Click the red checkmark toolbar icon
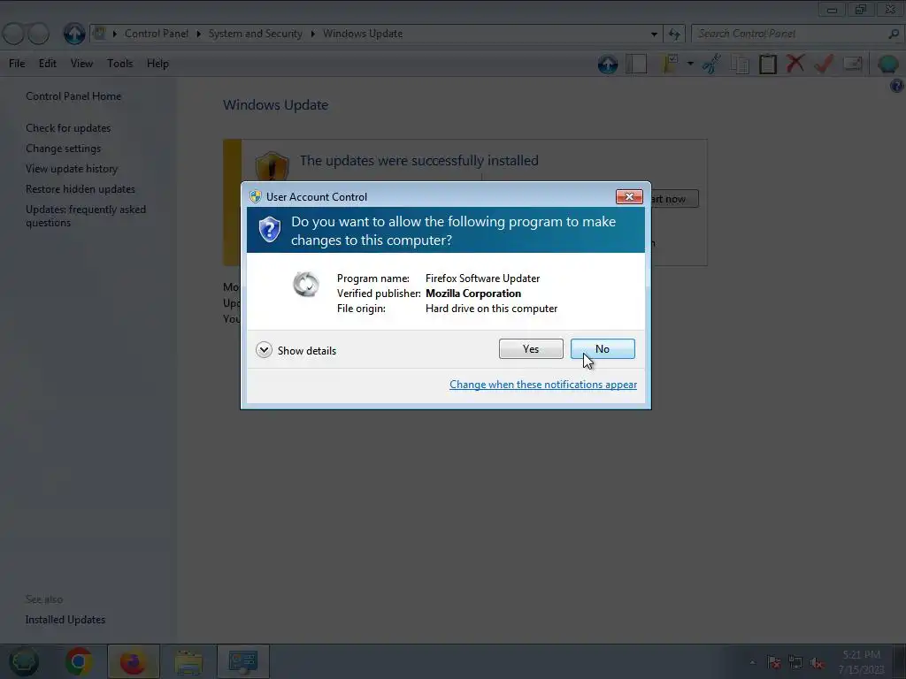 pos(824,64)
